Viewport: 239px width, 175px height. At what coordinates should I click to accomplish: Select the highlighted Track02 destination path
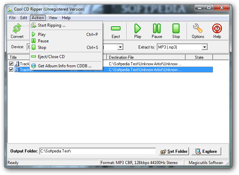[x=145, y=70]
